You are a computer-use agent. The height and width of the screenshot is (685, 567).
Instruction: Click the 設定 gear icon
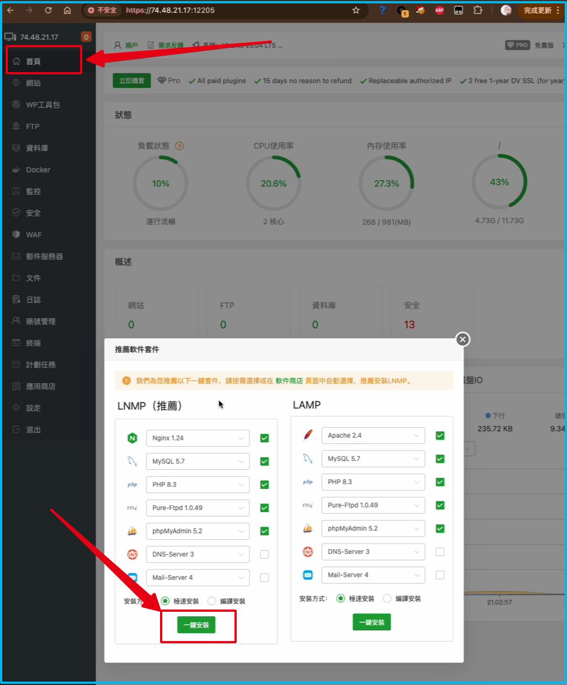point(16,408)
